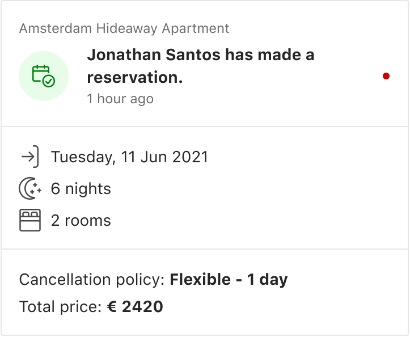Click the bed rooms icon
This screenshot has width=410, height=337.
tap(30, 220)
